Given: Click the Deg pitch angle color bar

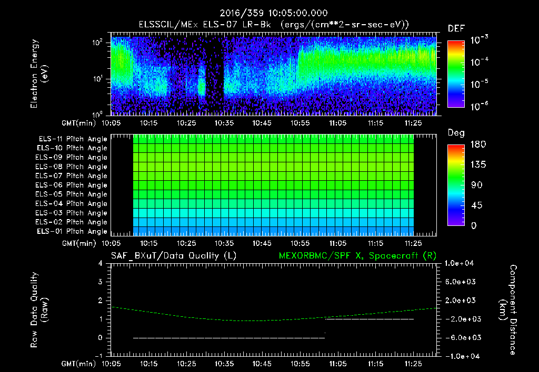Looking at the screenshot, I should point(456,185).
